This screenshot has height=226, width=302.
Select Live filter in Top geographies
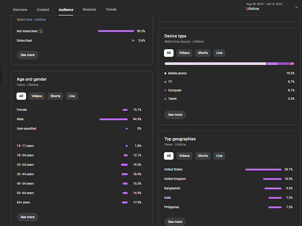tap(220, 156)
